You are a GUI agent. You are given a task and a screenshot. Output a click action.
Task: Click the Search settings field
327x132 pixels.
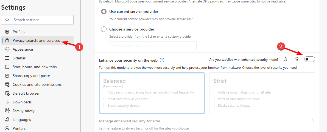(x=37, y=20)
